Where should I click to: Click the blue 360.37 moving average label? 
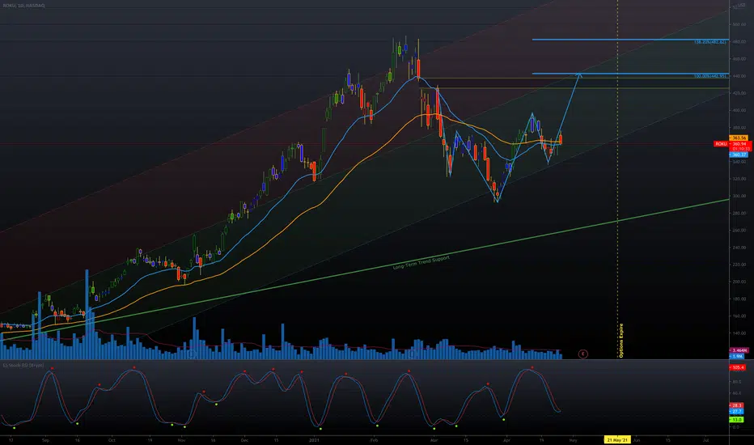tap(739, 155)
